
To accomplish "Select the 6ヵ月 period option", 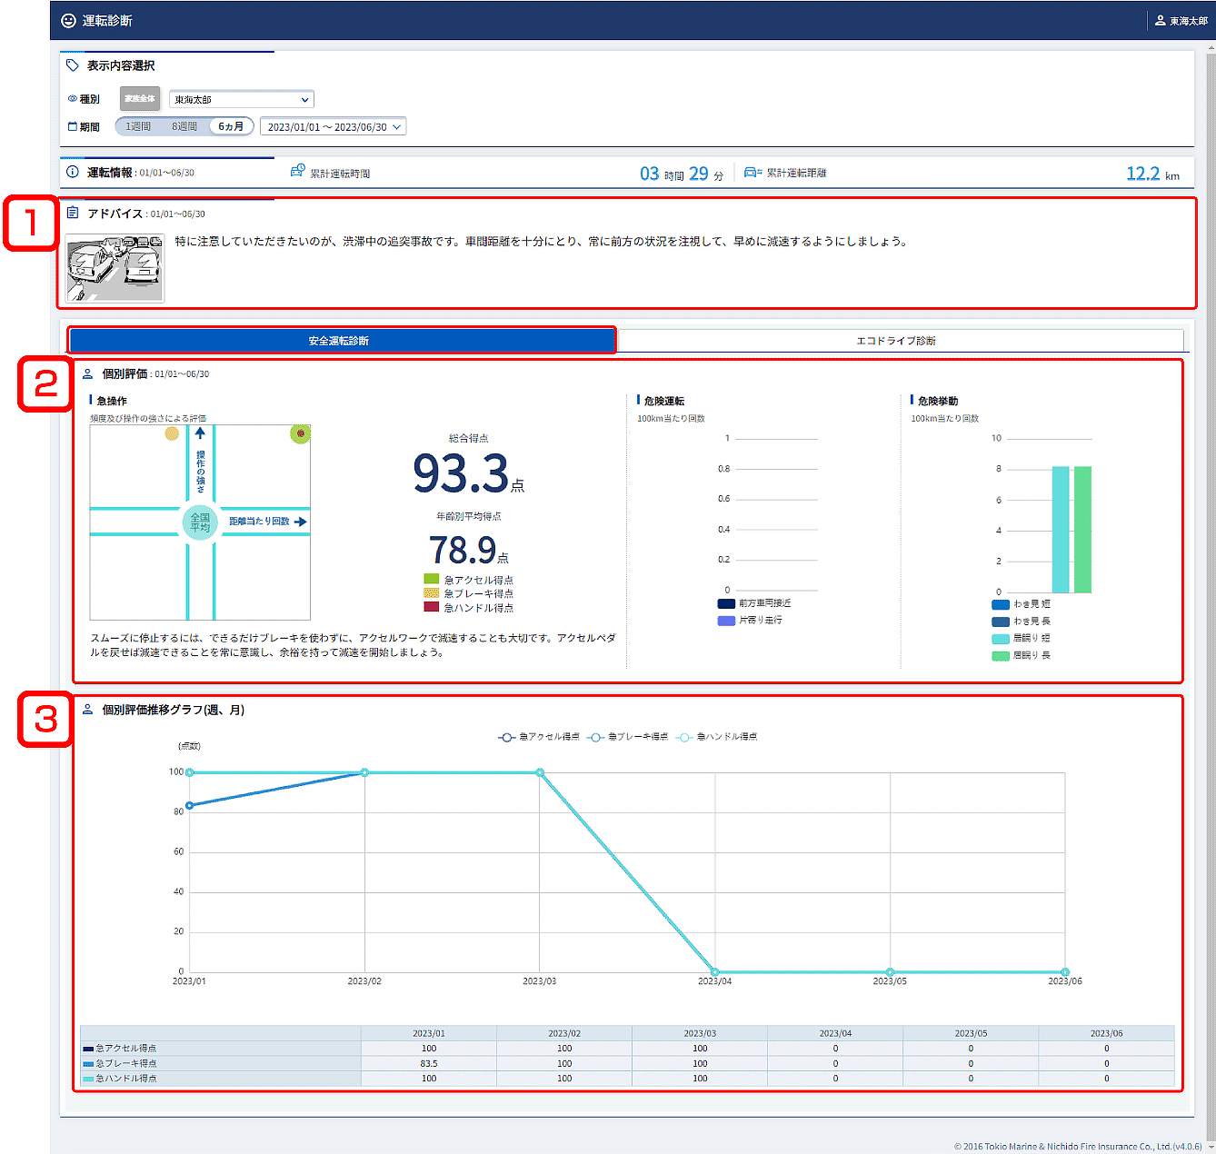I will pyautogui.click(x=231, y=126).
